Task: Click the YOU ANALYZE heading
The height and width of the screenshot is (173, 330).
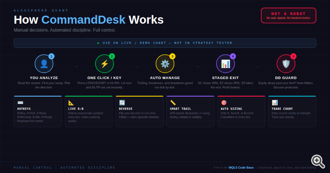Action: (44, 78)
